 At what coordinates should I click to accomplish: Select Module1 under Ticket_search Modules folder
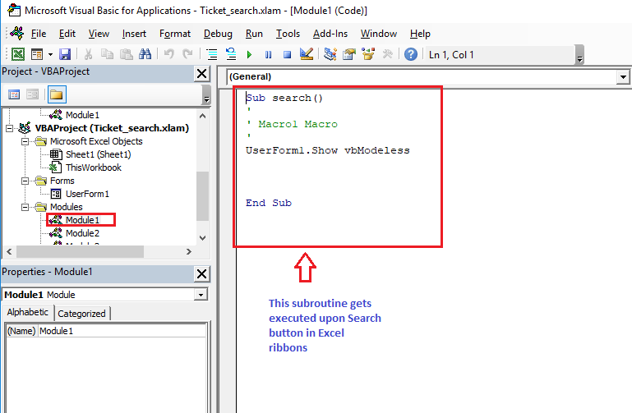tap(83, 220)
